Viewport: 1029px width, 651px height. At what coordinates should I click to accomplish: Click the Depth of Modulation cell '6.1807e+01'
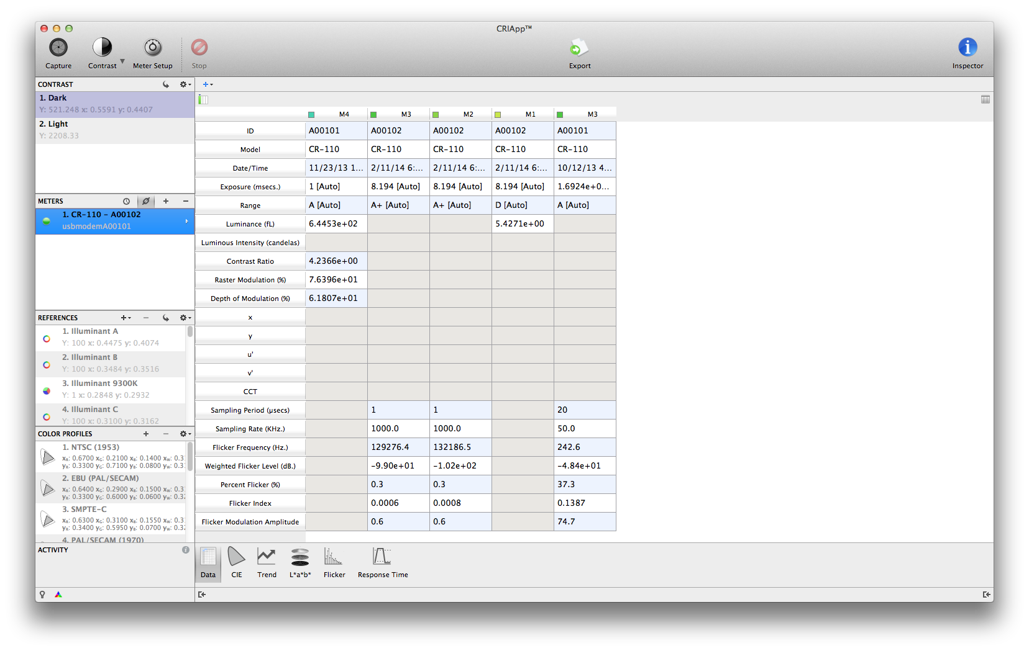pos(336,299)
